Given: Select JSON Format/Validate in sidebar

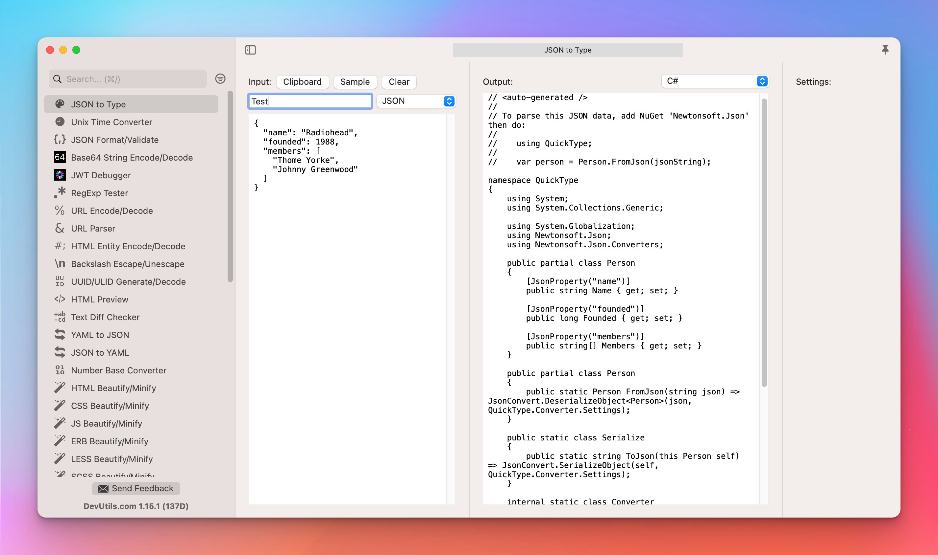Looking at the screenshot, I should 114,140.
